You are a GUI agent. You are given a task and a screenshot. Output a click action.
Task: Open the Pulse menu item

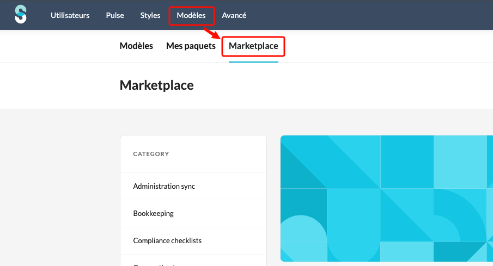(x=115, y=15)
